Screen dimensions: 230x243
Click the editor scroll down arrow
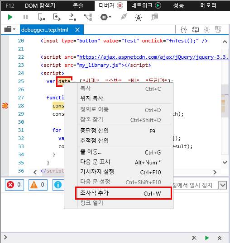coord(225,162)
